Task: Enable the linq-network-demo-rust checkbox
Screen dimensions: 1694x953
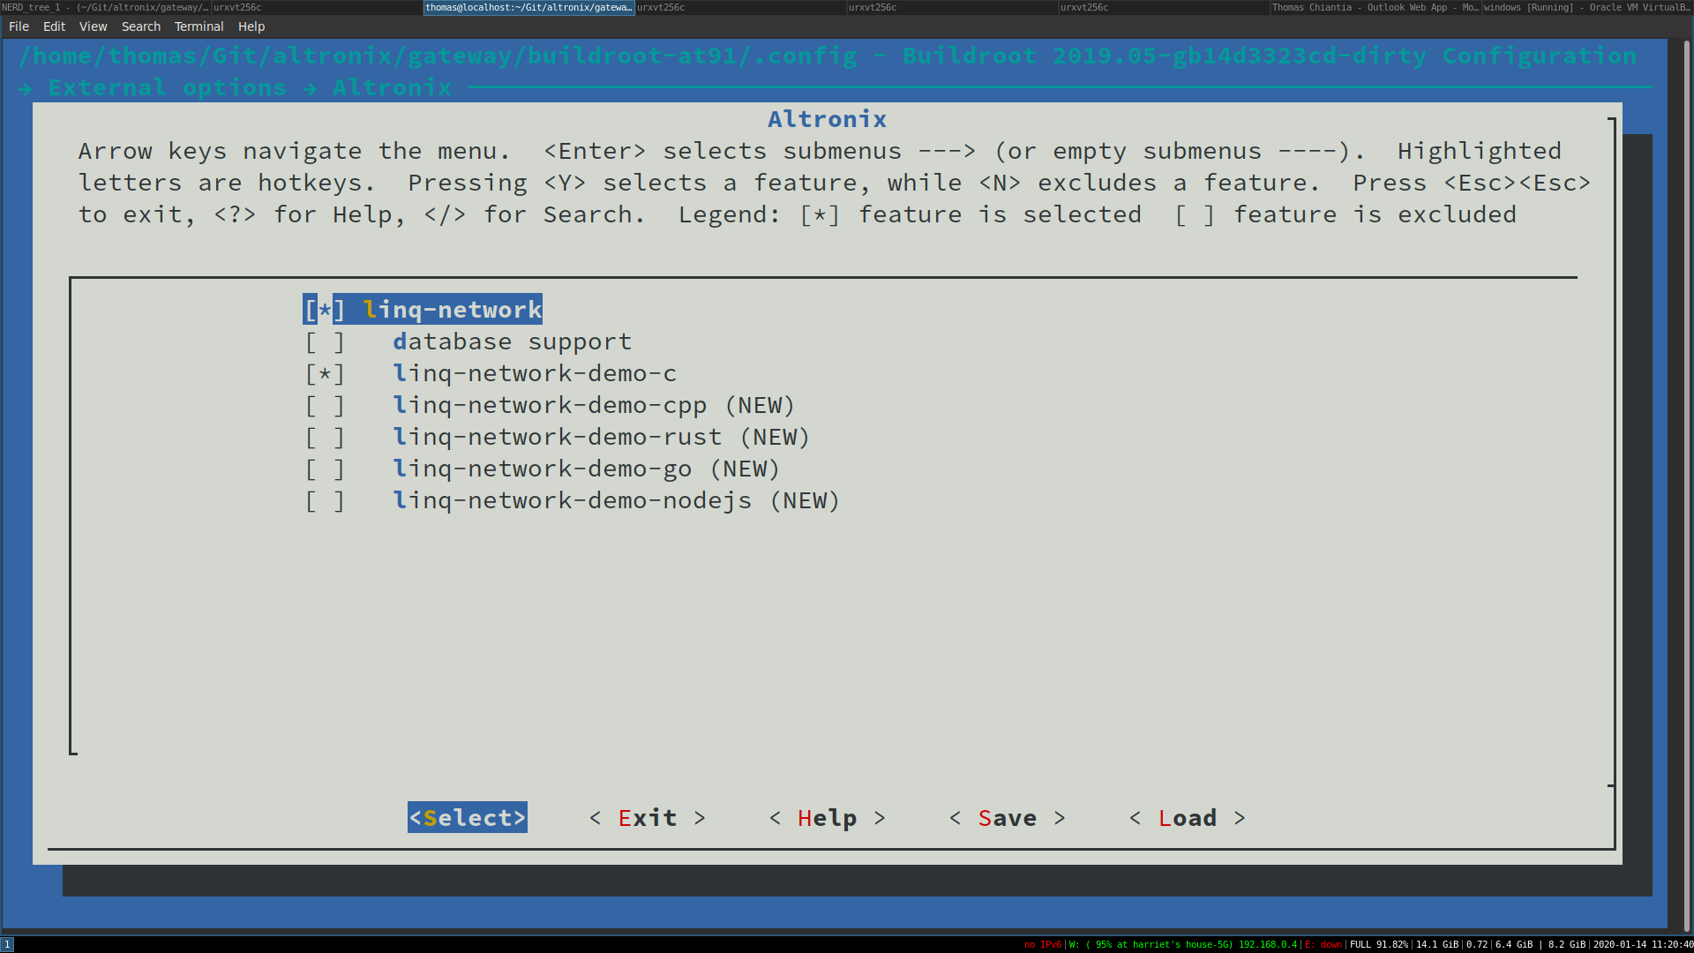Action: 325,437
